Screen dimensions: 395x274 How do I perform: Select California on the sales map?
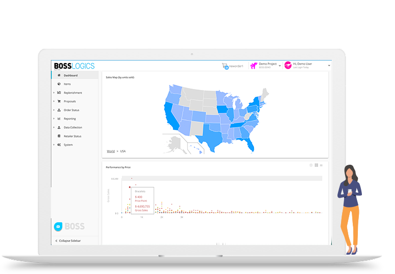[x=171, y=116]
